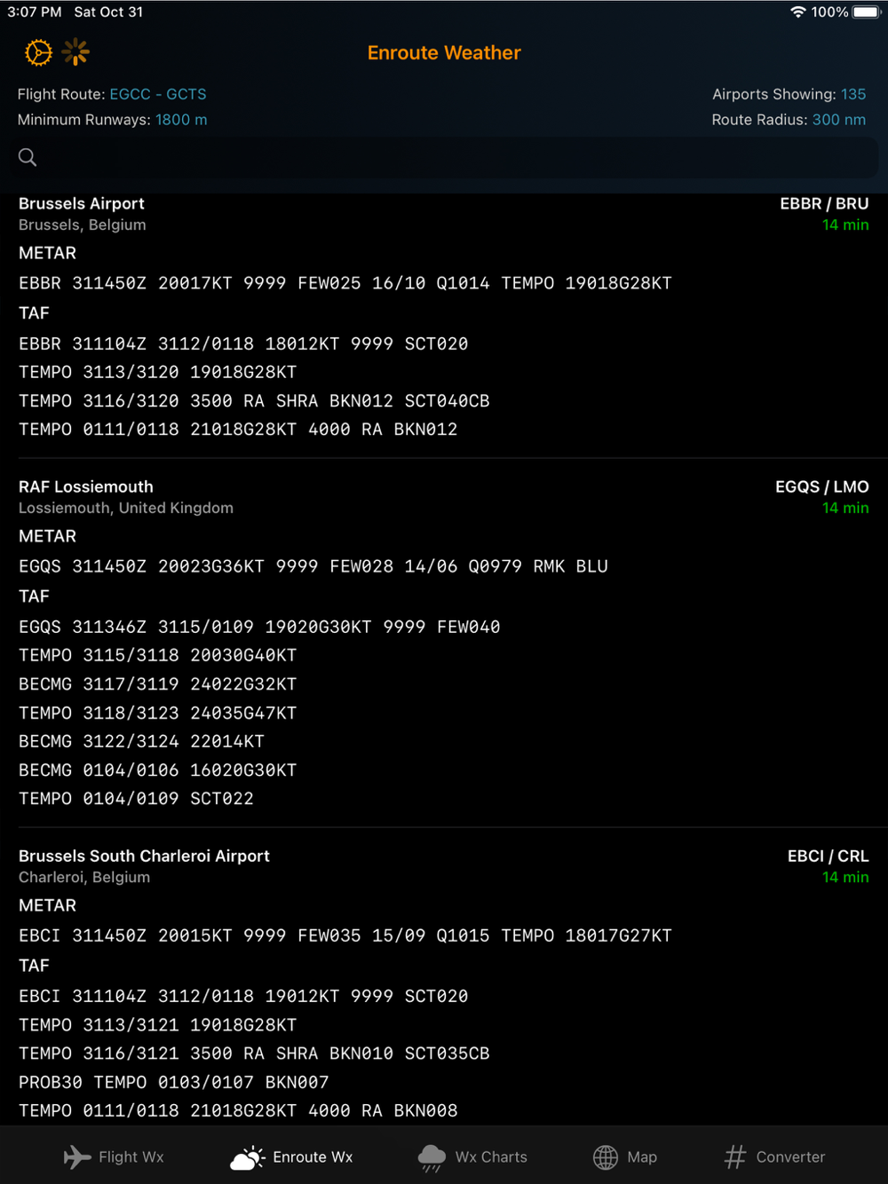The image size is (888, 1184).
Task: Tap the battery indicator icon
Action: (867, 12)
